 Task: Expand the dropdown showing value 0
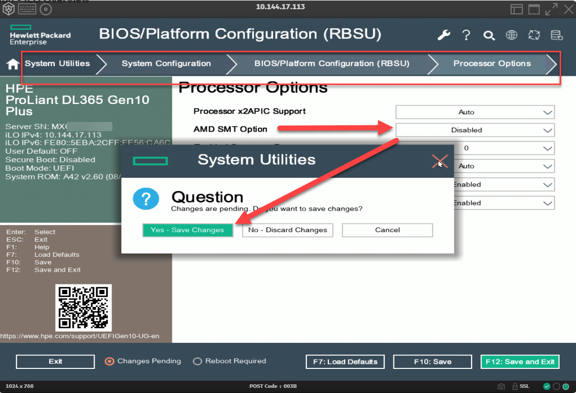coord(504,148)
